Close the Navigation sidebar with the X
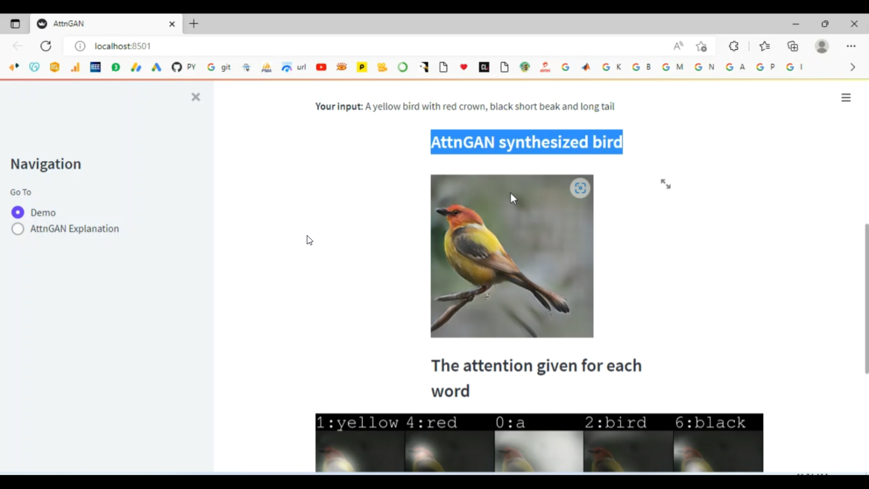The image size is (869, 489). pos(195,97)
